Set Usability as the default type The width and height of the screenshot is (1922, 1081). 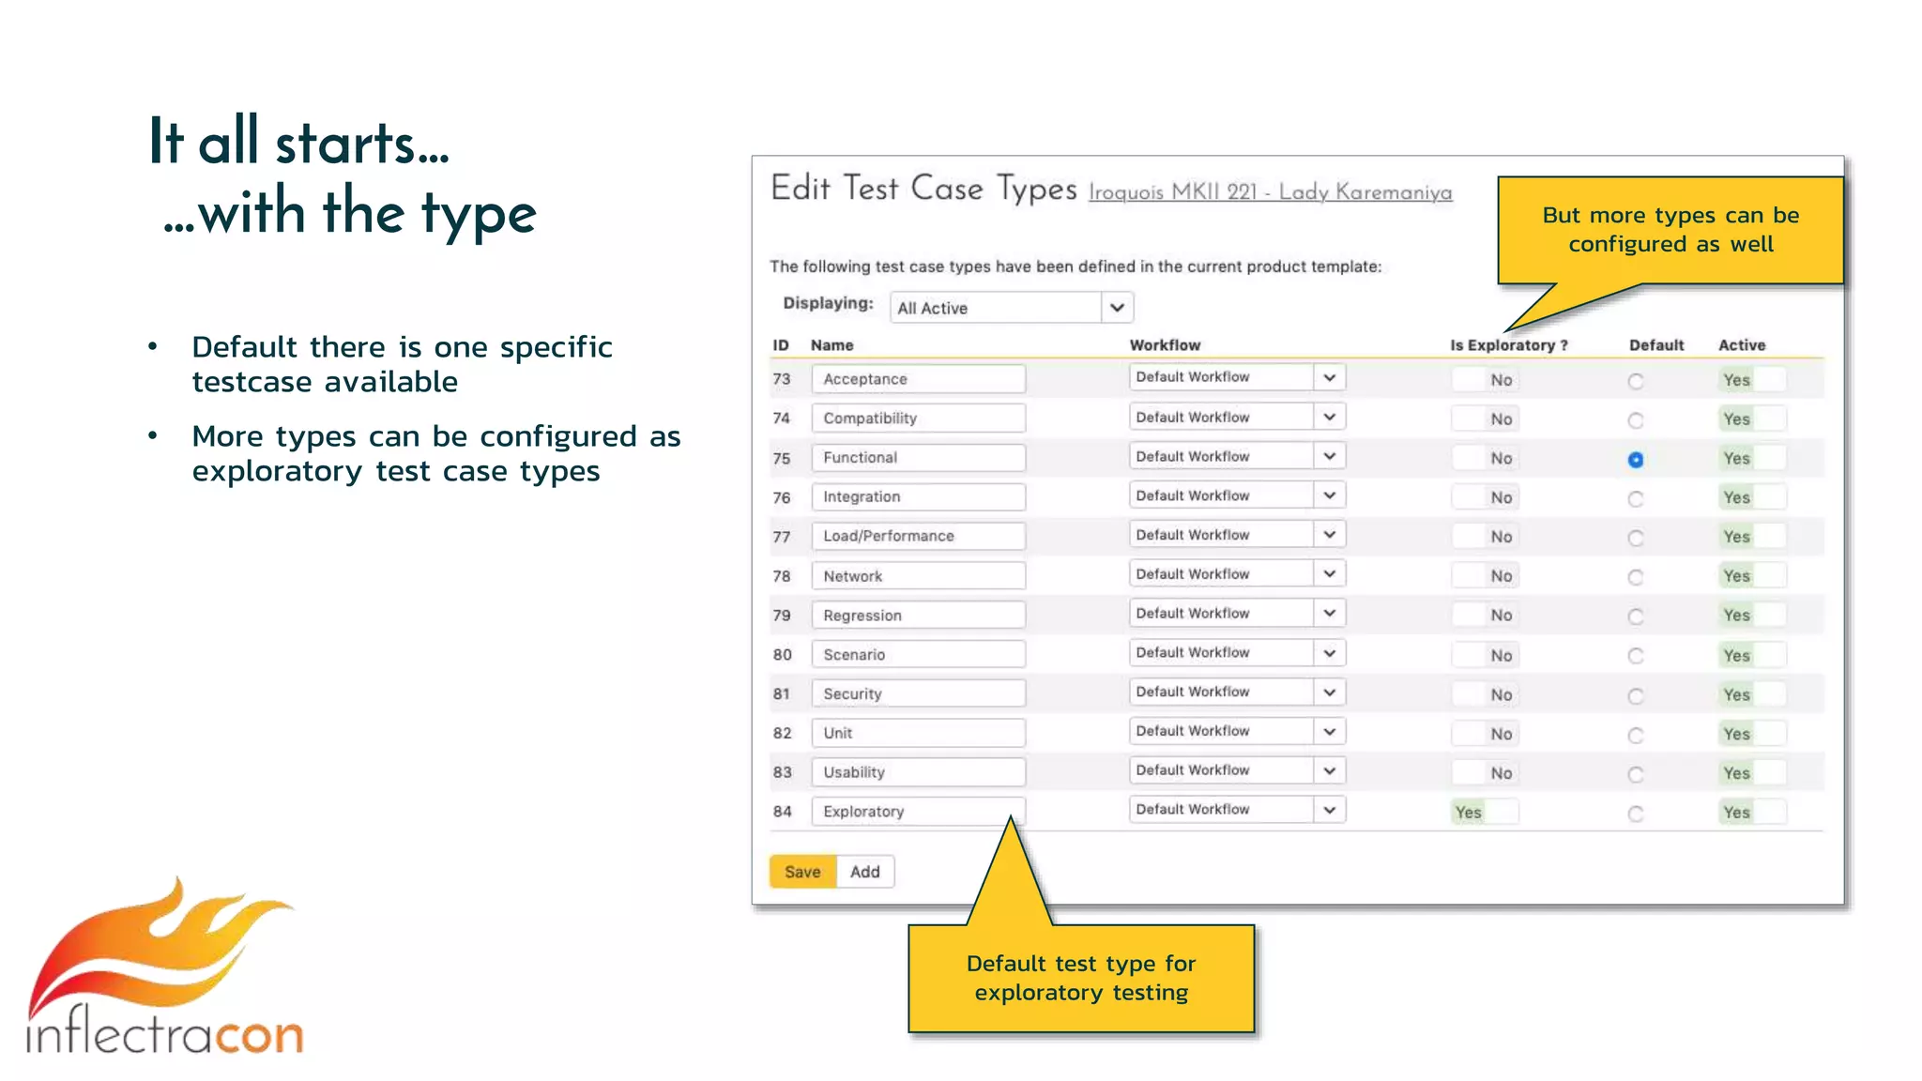(x=1636, y=774)
